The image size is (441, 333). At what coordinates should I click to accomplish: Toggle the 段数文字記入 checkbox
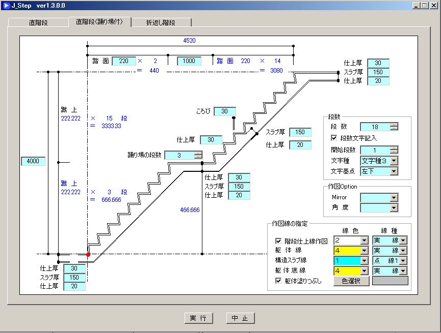coord(334,138)
